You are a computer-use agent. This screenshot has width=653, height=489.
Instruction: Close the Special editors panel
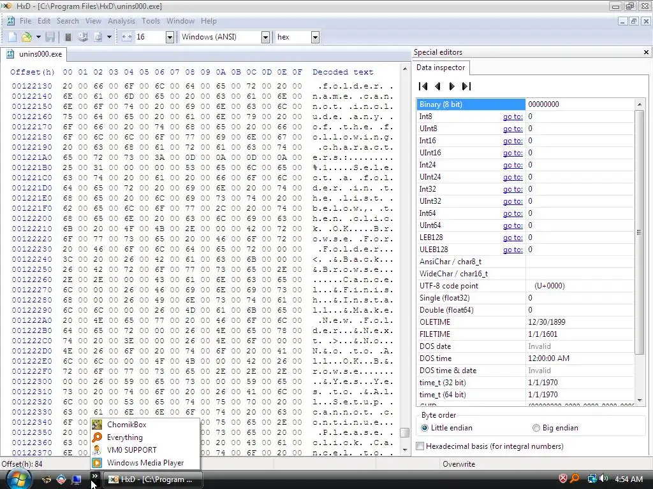click(646, 52)
